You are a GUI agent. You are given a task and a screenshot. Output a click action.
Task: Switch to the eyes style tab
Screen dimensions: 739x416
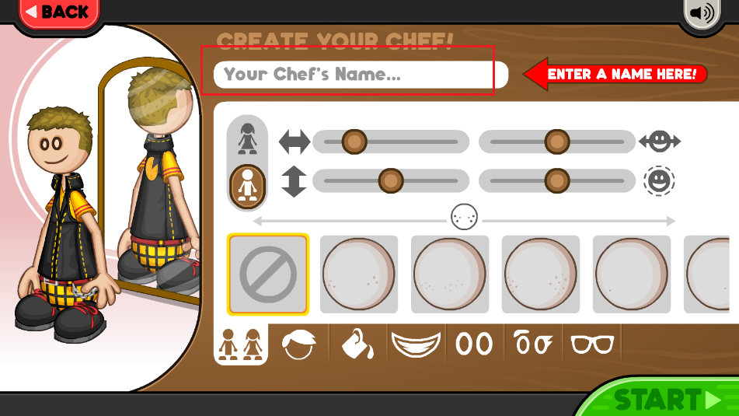point(474,344)
